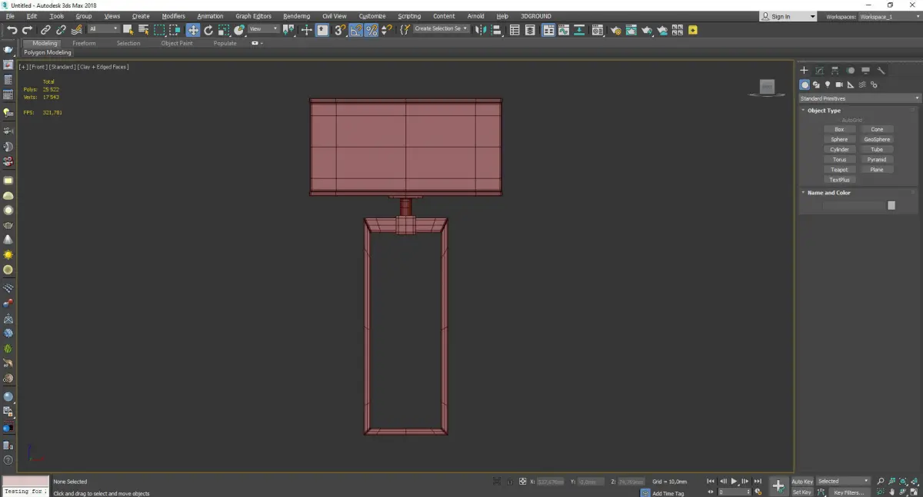Toggle the 3D Snaps button
This screenshot has width=923, height=497.
339,30
